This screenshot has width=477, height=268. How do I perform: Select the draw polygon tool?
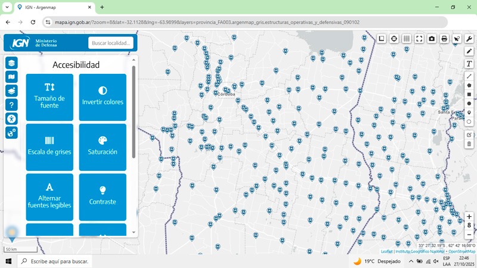pyautogui.click(x=469, y=85)
